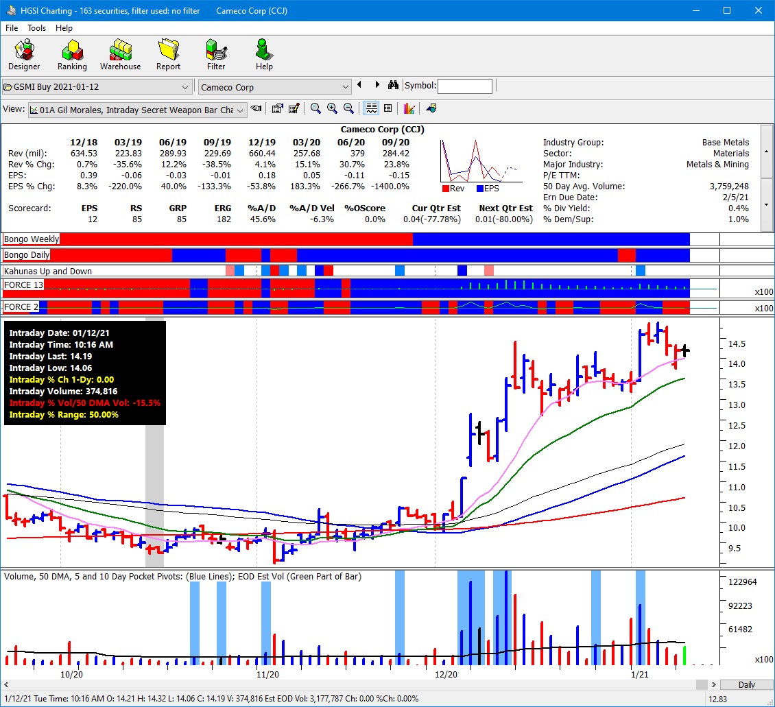Screen dimensions: 775x707
Task: Click the Rev and EPS mini chart
Action: pos(480,161)
